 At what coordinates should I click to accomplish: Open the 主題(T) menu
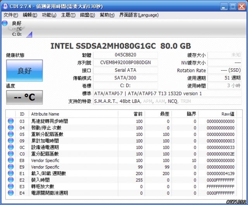point(68,15)
